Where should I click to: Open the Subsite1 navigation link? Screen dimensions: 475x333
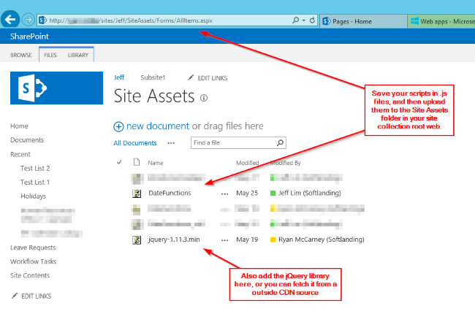[x=153, y=77]
